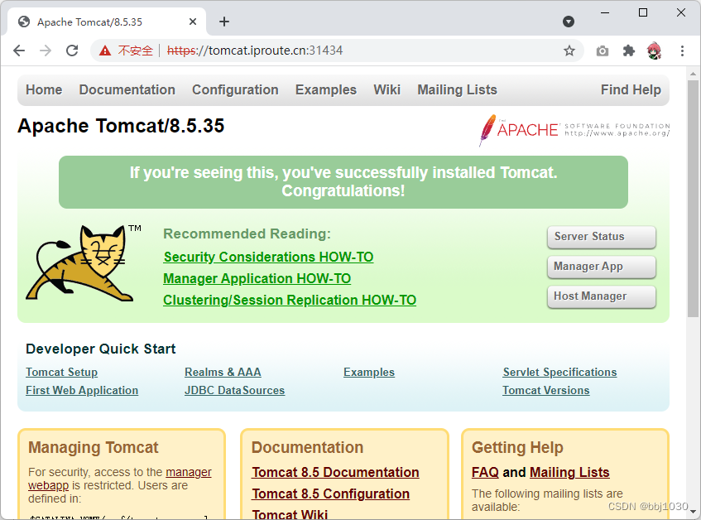Viewport: 701px width, 520px height.
Task: Open Wiki in the navigation bar
Action: (x=387, y=90)
